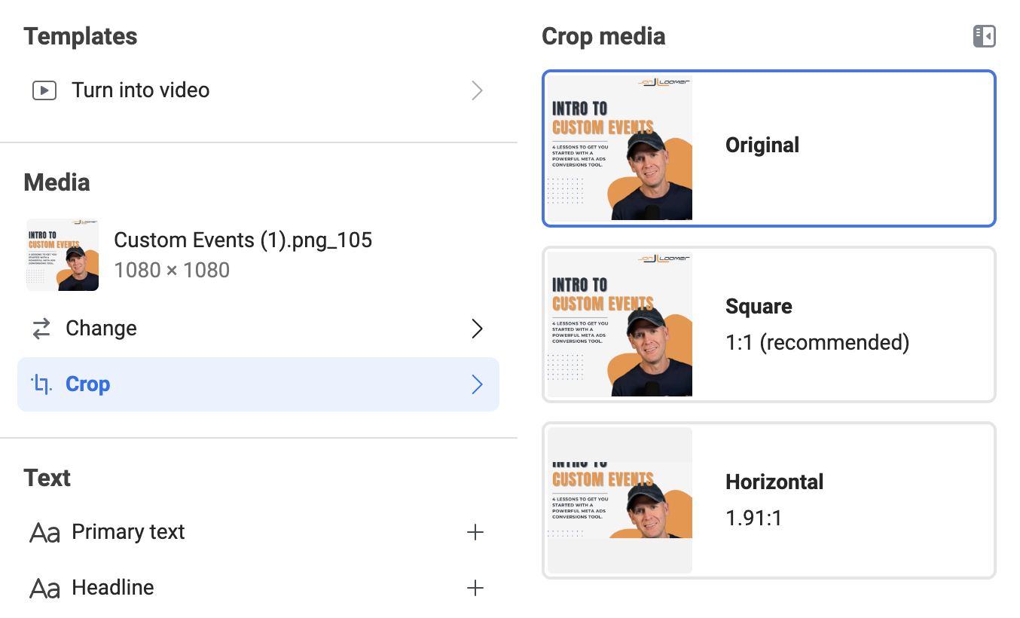The height and width of the screenshot is (618, 1020).
Task: Expand Crop settings using its chevron
Action: coord(476,384)
